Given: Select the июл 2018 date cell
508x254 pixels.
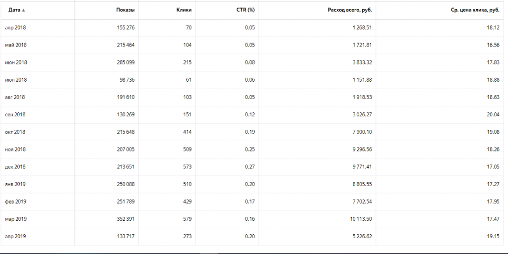Looking at the screenshot, I should click(x=15, y=80).
